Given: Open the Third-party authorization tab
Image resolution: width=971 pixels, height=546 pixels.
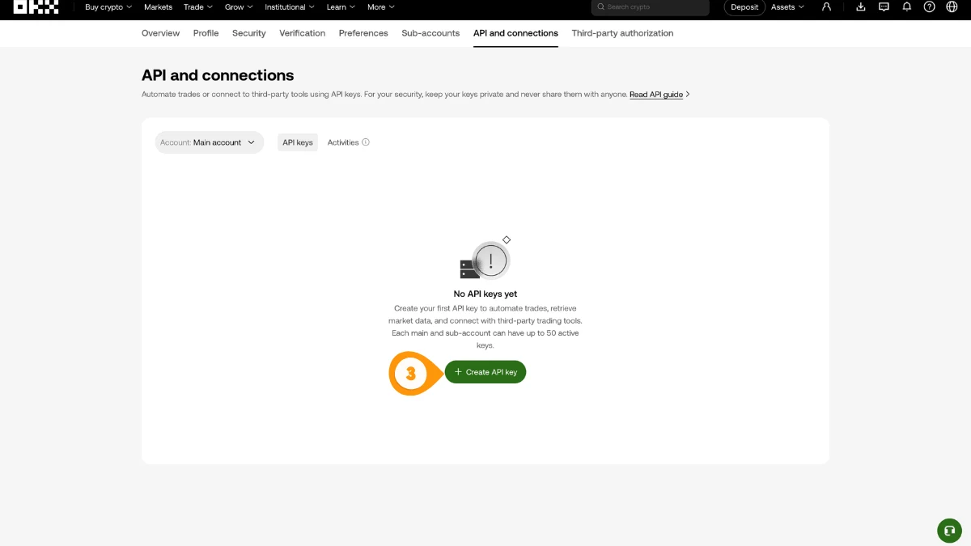Looking at the screenshot, I should (622, 33).
